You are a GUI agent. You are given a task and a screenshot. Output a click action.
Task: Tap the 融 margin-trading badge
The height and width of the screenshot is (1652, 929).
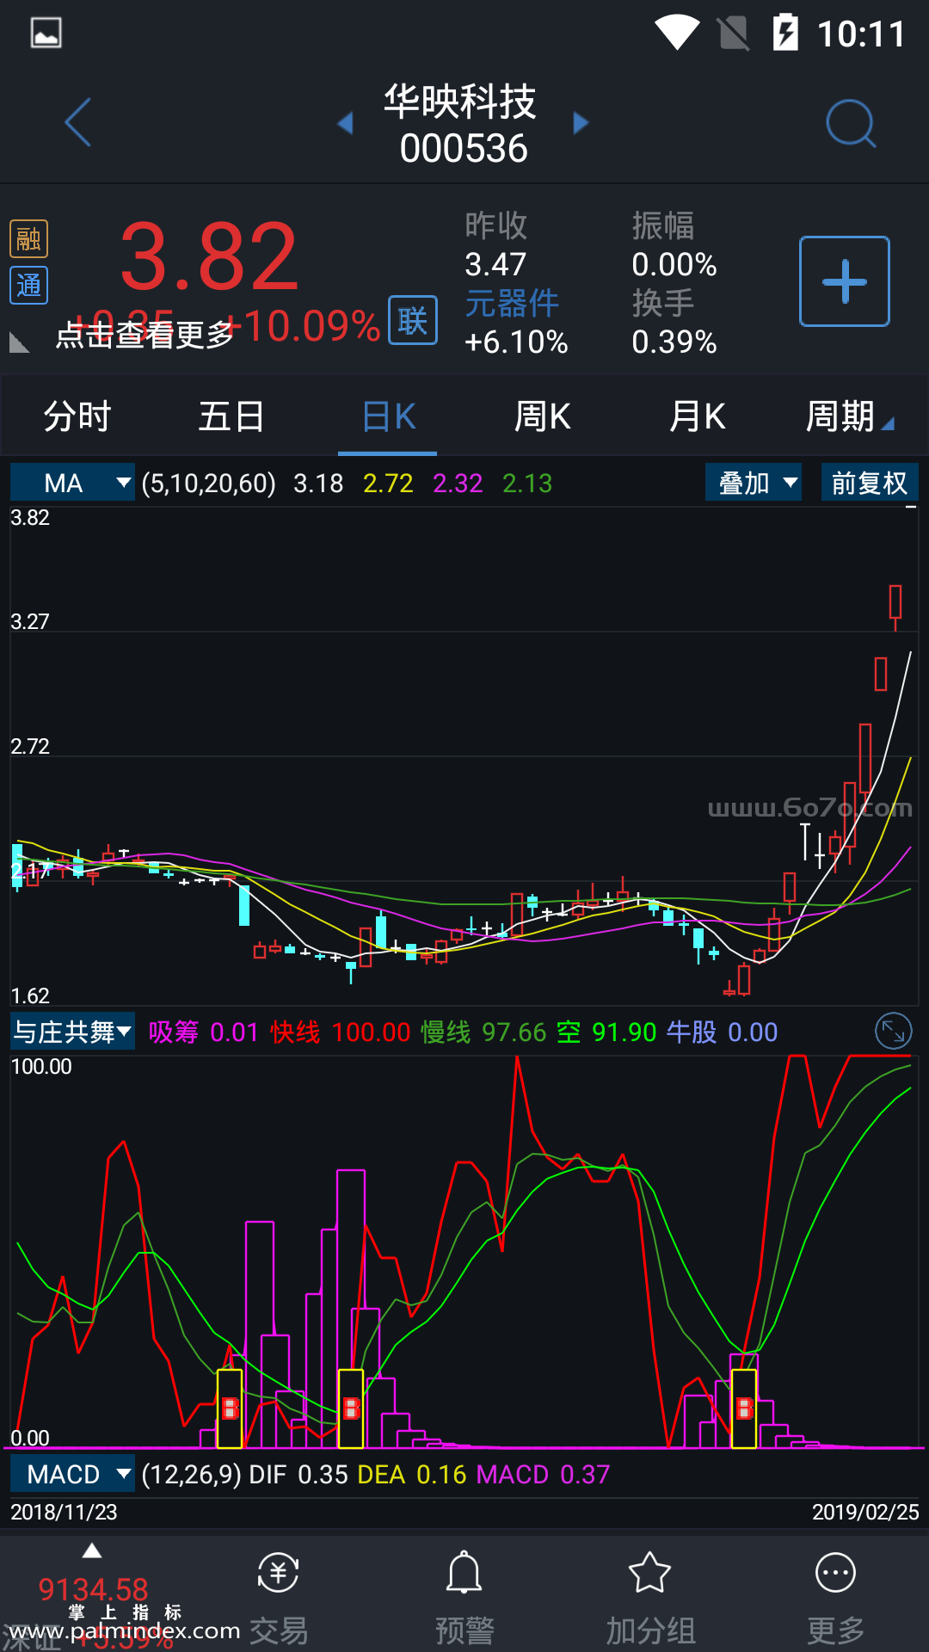[28, 239]
